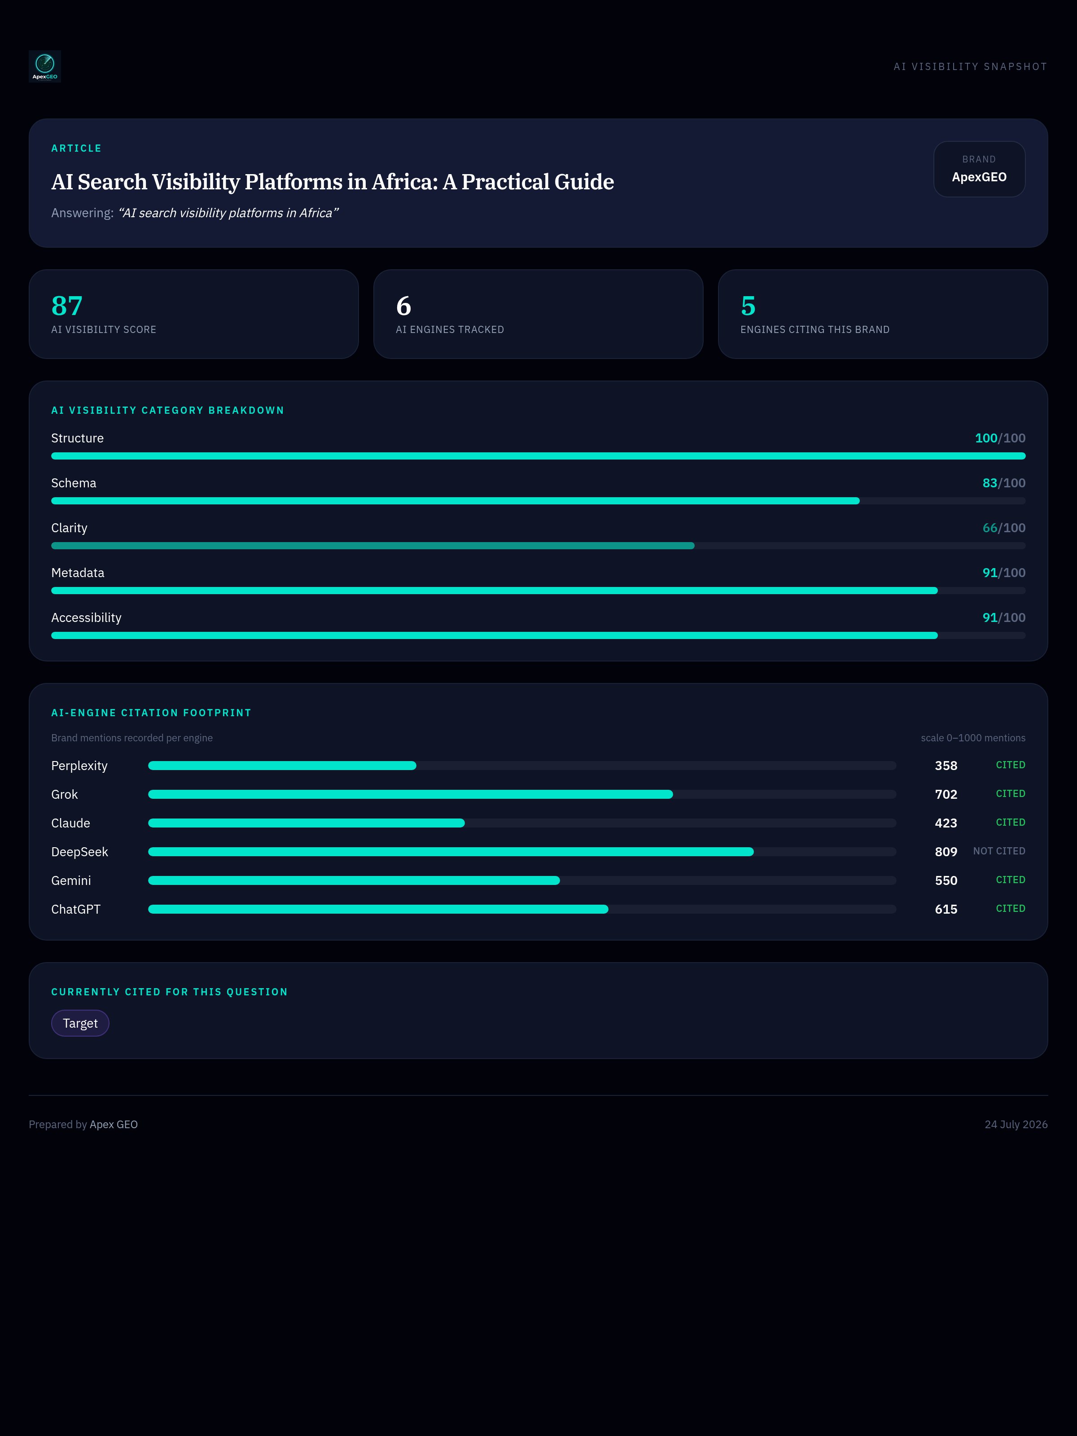Click the Apex GEO footer name
Screen dimensions: 1077x1436
tap(114, 1125)
